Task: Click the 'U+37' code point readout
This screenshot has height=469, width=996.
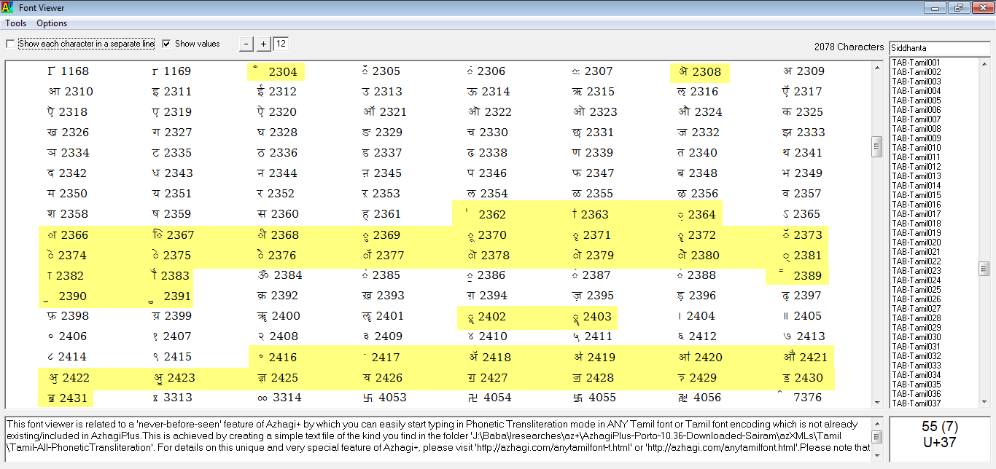Action: coord(939,442)
